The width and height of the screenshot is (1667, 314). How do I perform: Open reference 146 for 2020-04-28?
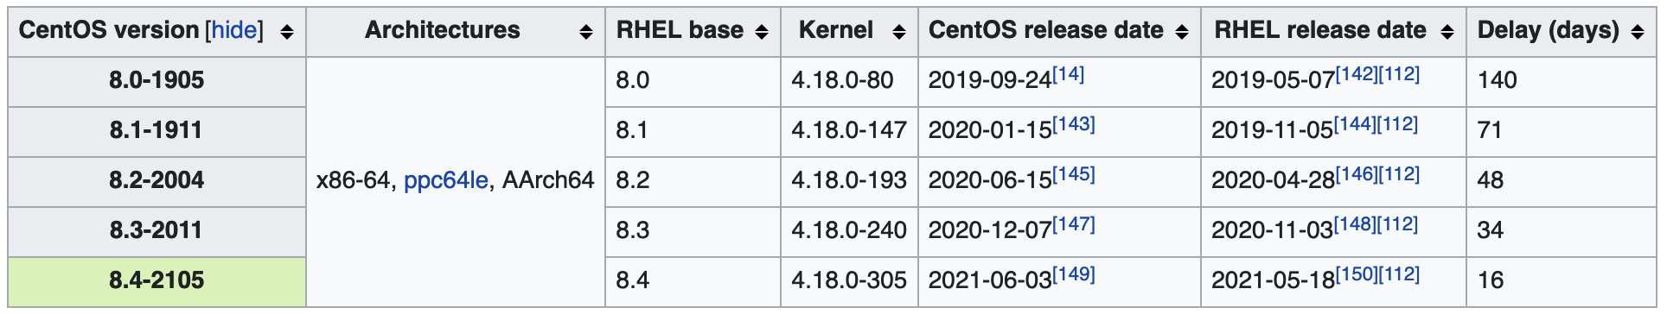[1357, 174]
